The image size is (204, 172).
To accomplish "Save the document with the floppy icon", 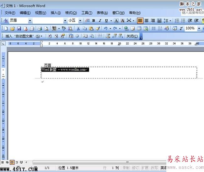I will (19, 28).
